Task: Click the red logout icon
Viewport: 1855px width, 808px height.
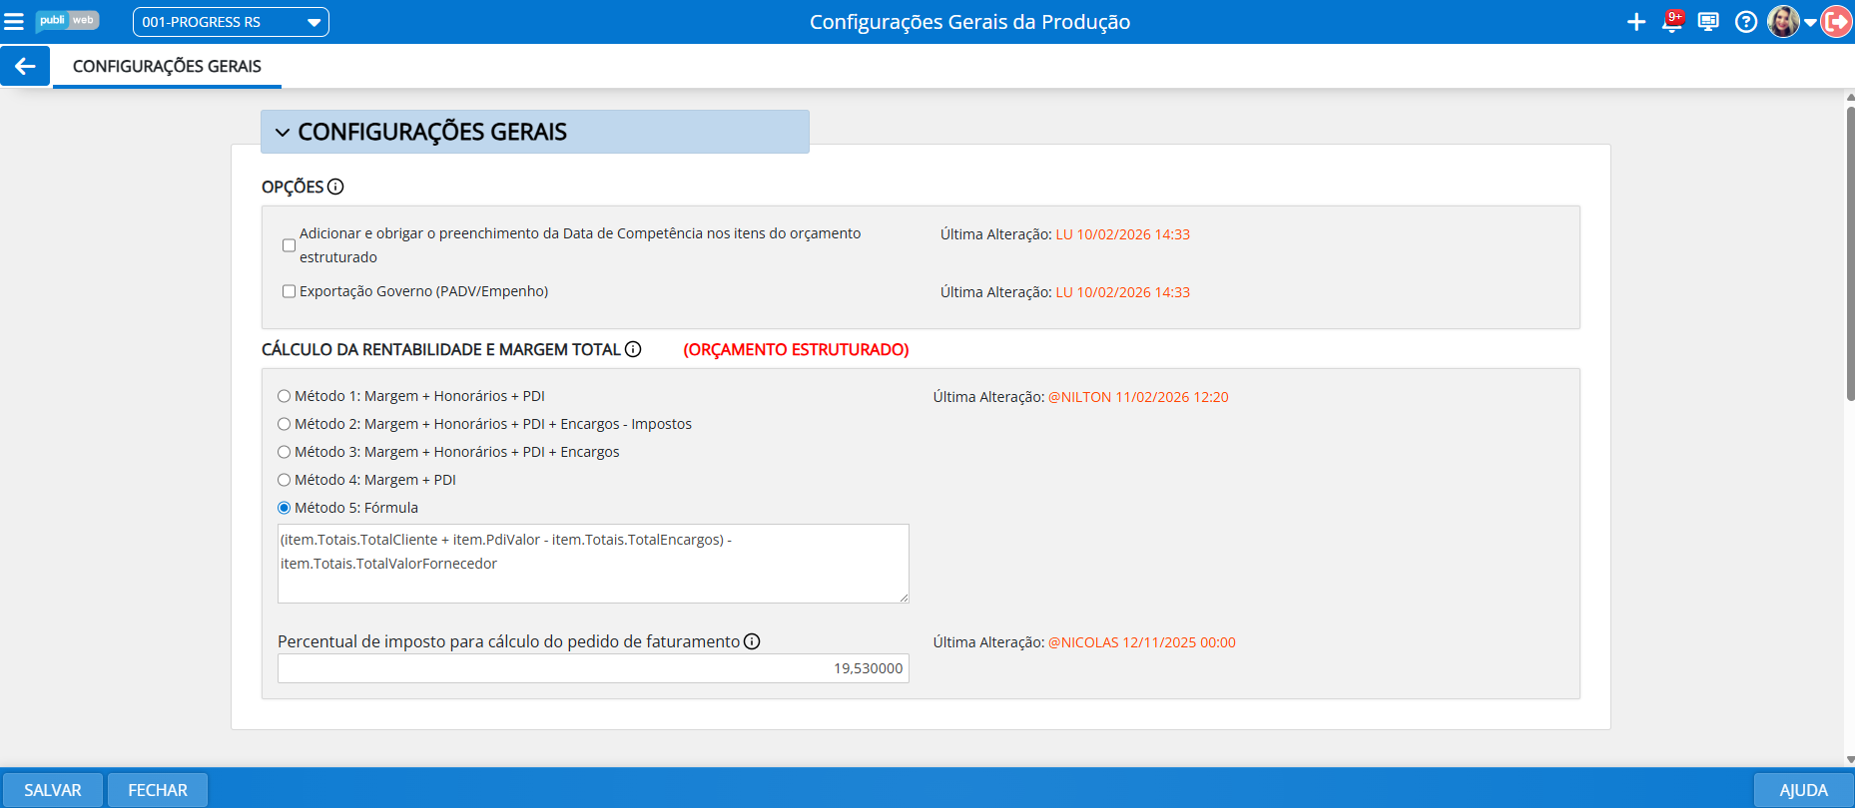Action: click(x=1836, y=22)
